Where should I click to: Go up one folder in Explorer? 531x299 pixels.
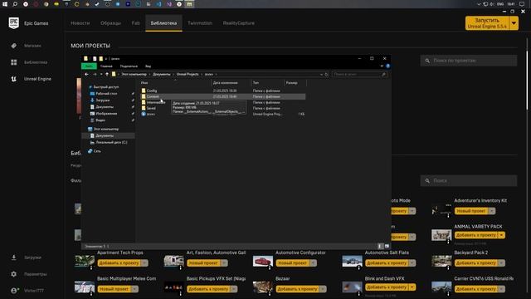click(107, 74)
